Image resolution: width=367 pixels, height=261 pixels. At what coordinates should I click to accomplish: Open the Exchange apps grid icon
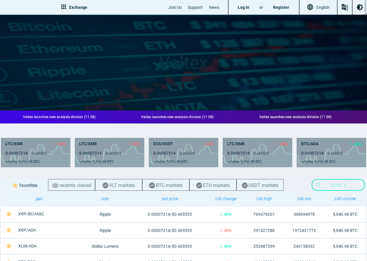click(x=64, y=7)
